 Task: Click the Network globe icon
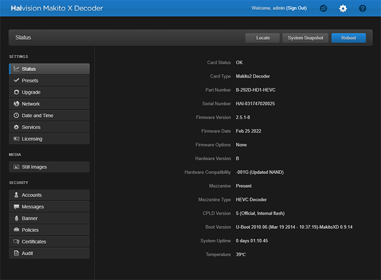[x=17, y=104]
